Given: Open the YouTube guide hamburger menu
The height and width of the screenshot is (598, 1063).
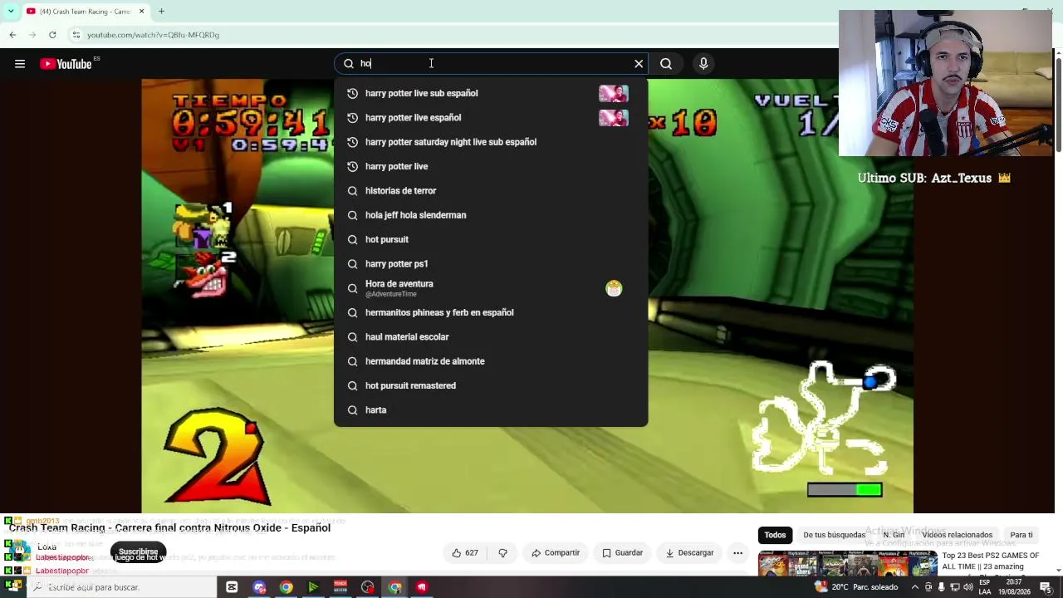Looking at the screenshot, I should [x=20, y=64].
